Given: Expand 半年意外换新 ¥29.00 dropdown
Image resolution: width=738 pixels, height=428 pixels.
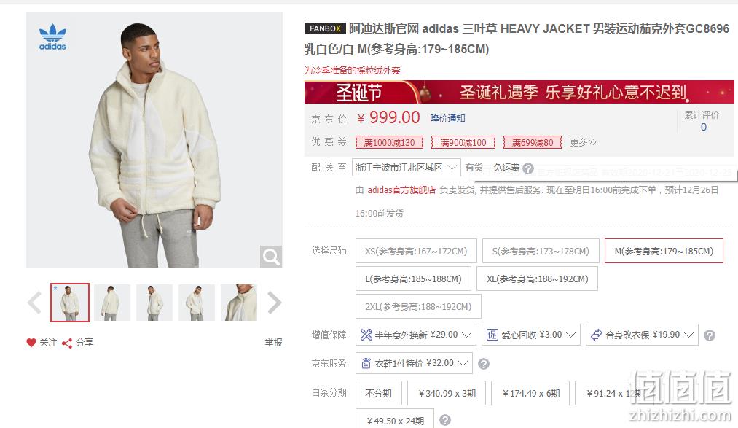Looking at the screenshot, I should 415,335.
